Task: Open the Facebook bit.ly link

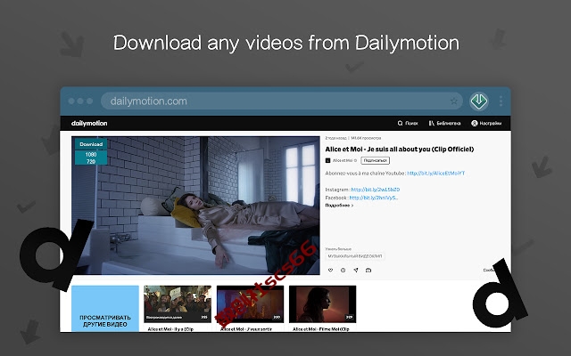Action: coord(373,198)
